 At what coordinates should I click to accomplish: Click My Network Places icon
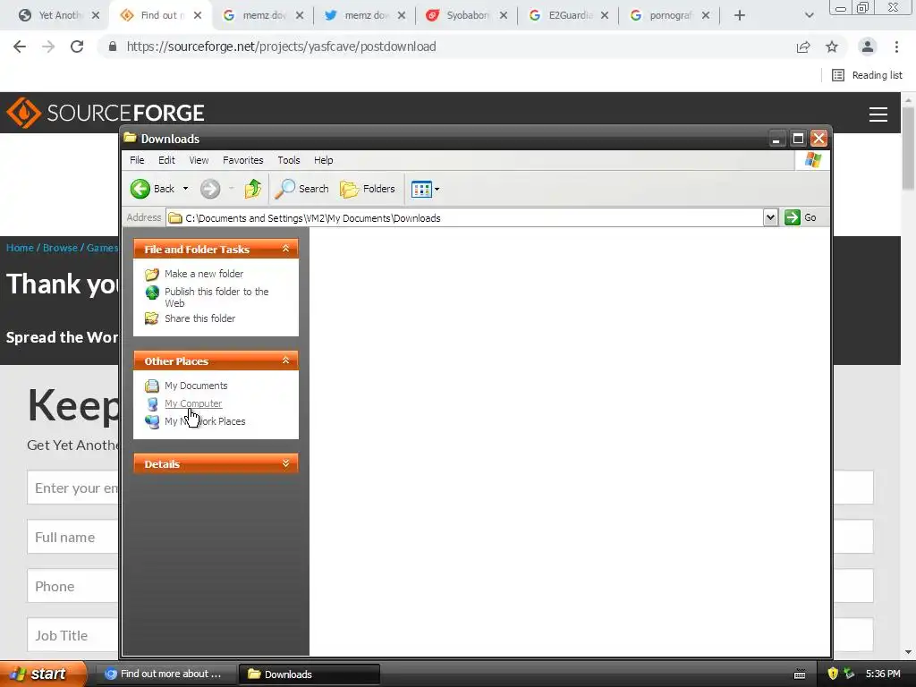(x=152, y=421)
